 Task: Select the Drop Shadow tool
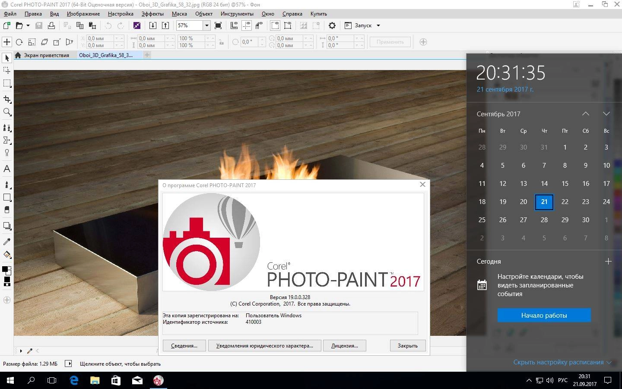(x=7, y=226)
